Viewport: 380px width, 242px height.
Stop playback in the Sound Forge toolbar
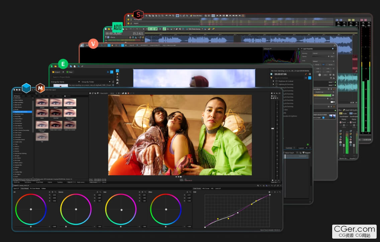(226, 16)
